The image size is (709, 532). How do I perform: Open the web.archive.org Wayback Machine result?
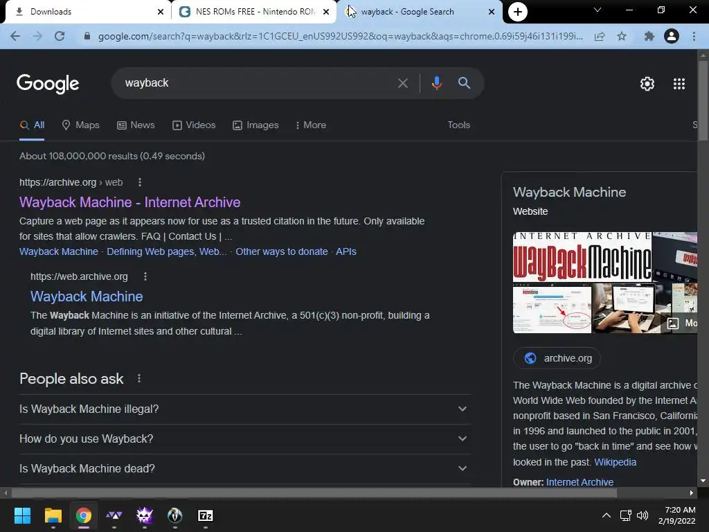point(87,296)
